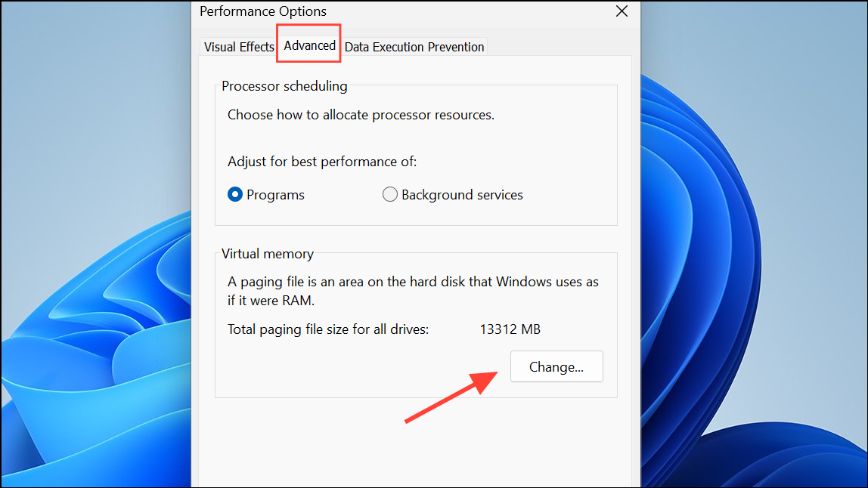The width and height of the screenshot is (868, 488).
Task: Click the Processor scheduling group heading
Action: coord(284,85)
